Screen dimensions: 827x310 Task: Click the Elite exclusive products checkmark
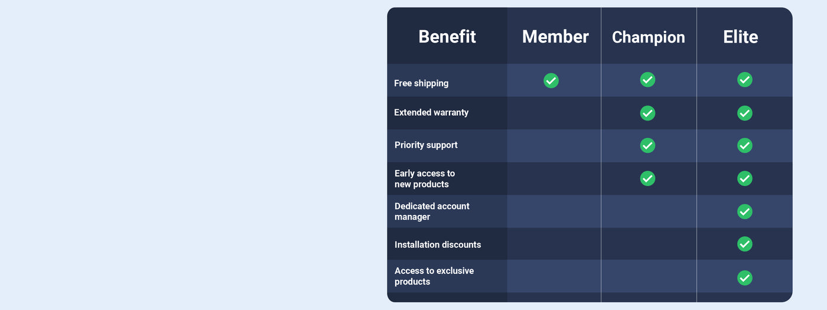(x=745, y=278)
